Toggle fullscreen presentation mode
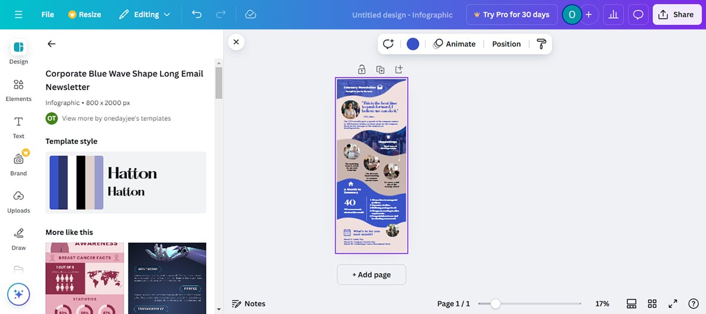Viewport: 706px width, 314px height. coord(672,303)
